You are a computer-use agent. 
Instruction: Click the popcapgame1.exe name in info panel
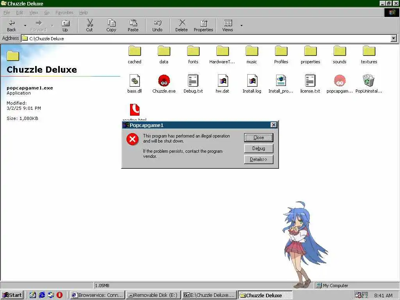click(30, 88)
